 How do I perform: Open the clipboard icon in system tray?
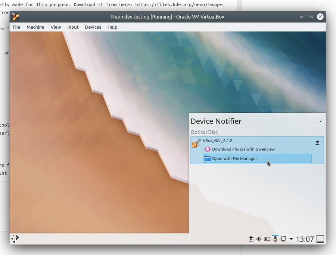coord(251,239)
